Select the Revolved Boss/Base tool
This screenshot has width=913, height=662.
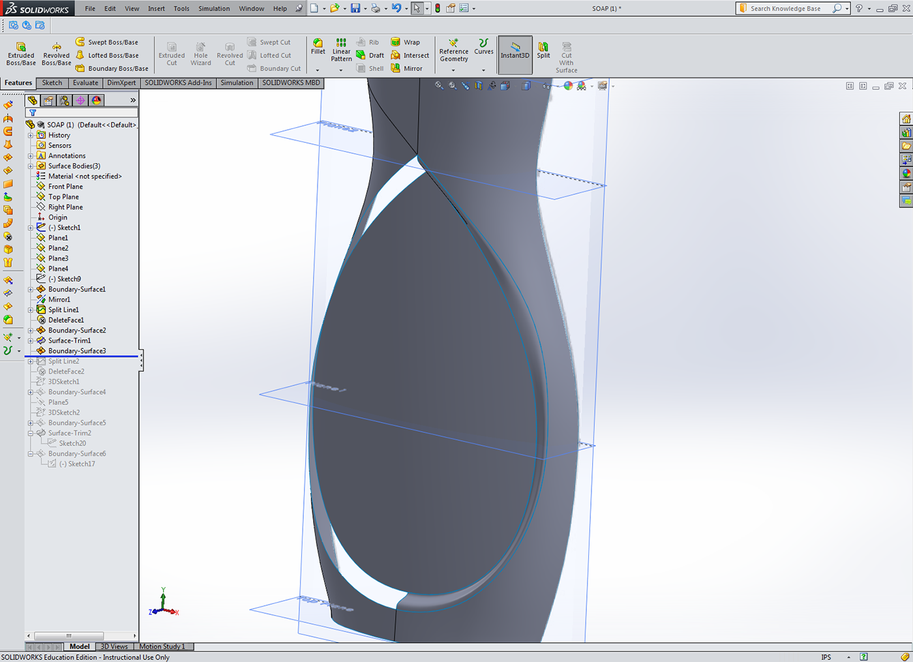click(x=57, y=53)
